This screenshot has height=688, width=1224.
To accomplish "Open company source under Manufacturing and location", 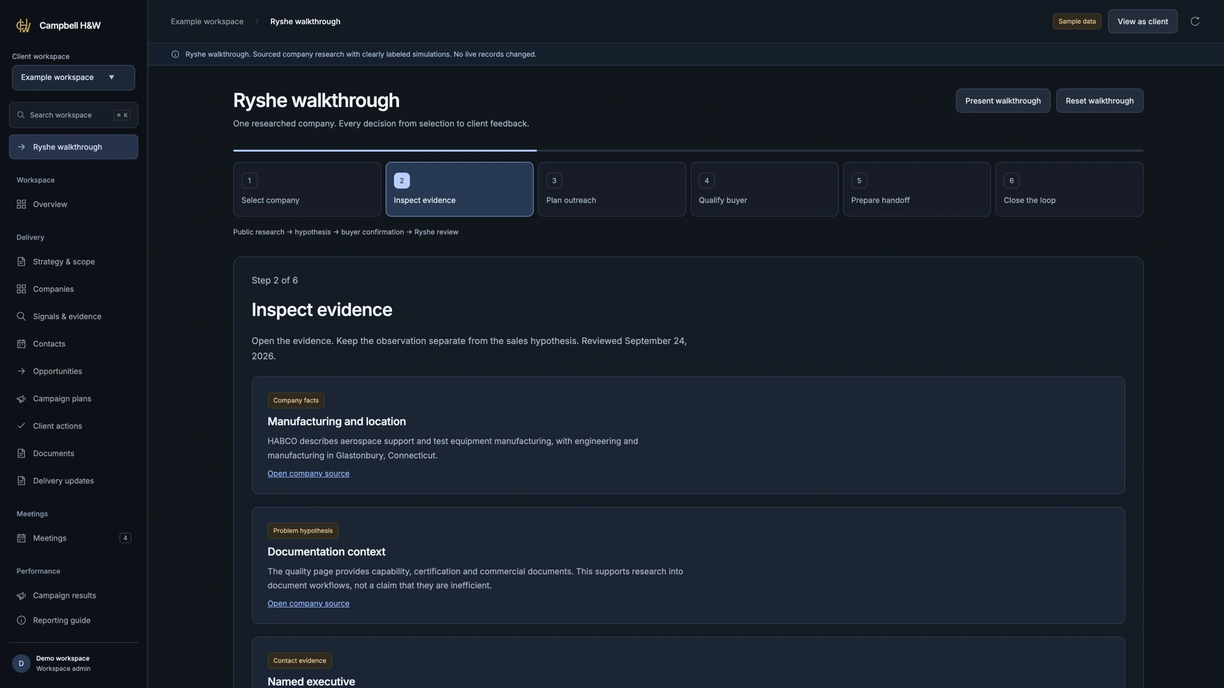I will tap(308, 473).
